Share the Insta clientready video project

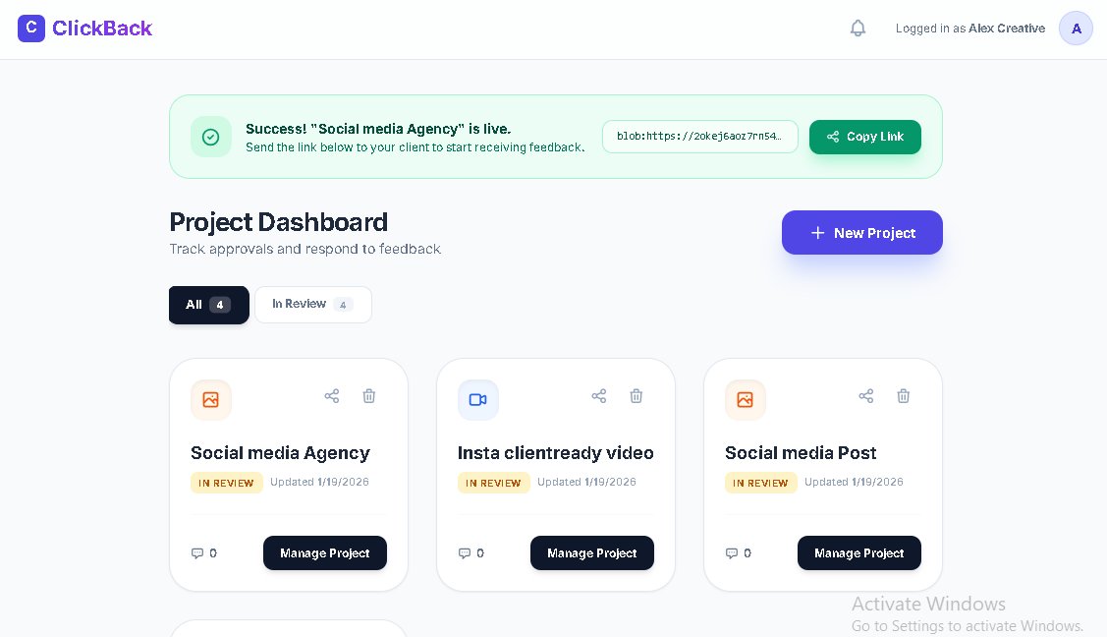599,396
